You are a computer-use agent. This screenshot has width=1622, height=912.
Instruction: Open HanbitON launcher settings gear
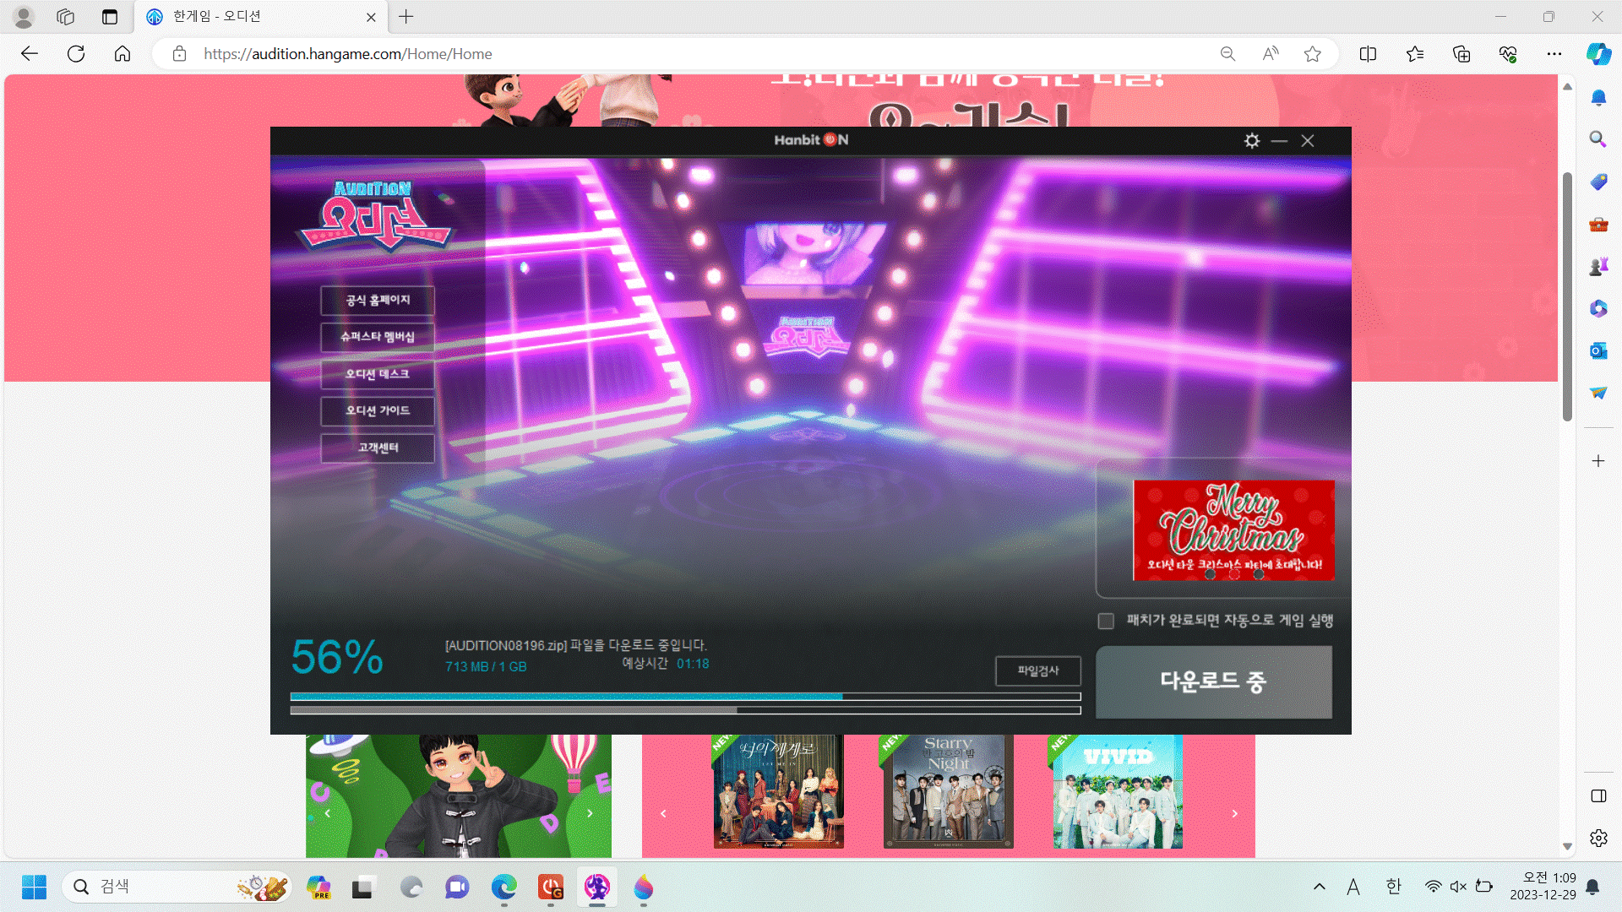[1252, 140]
